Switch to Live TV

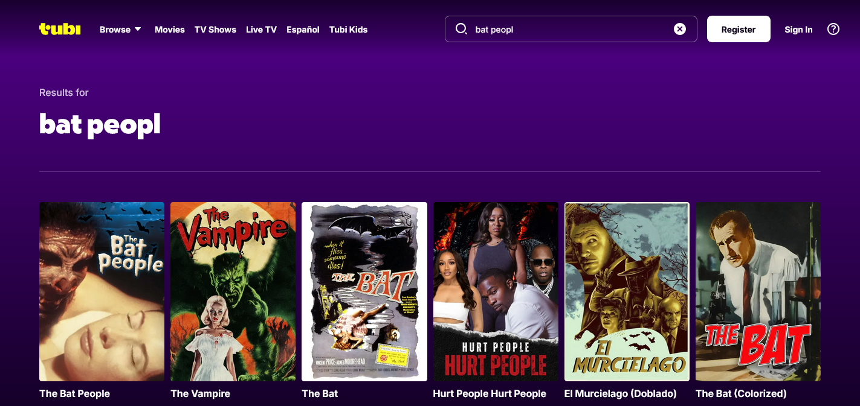coord(261,30)
